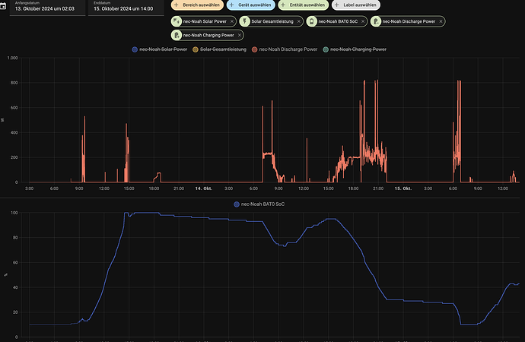Show nec-Noah Solar Power series in legend
Viewport: 525px width, 342px height.
click(x=160, y=49)
